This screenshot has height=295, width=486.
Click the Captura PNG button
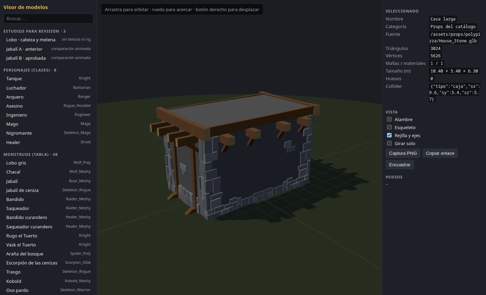pyautogui.click(x=403, y=153)
